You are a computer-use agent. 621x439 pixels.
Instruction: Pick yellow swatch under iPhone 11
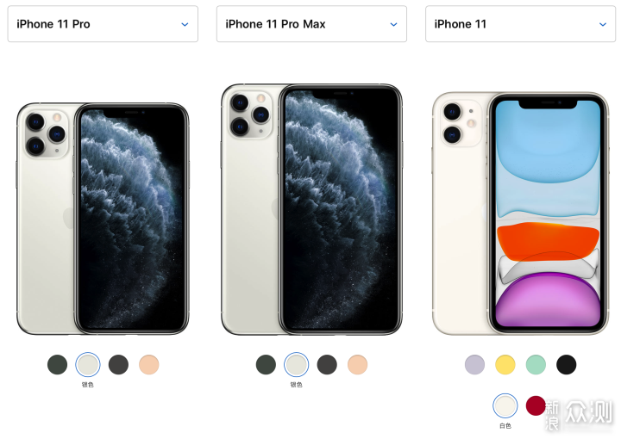point(505,364)
